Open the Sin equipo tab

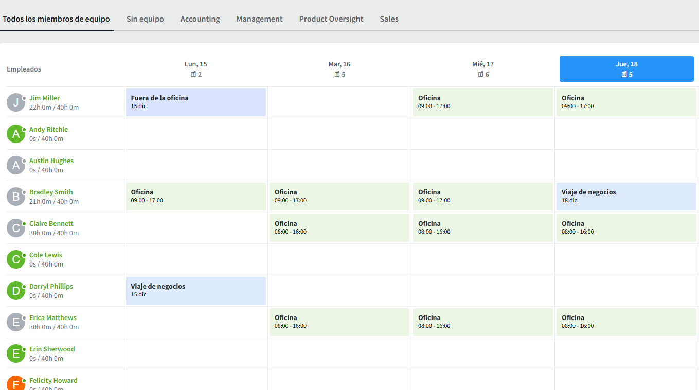tap(145, 19)
